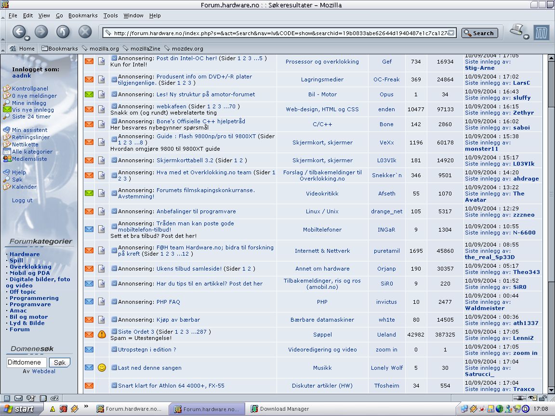The width and height of the screenshot is (555, 416).
Task: Open Mail icon in component bar
Action: tap(18, 398)
